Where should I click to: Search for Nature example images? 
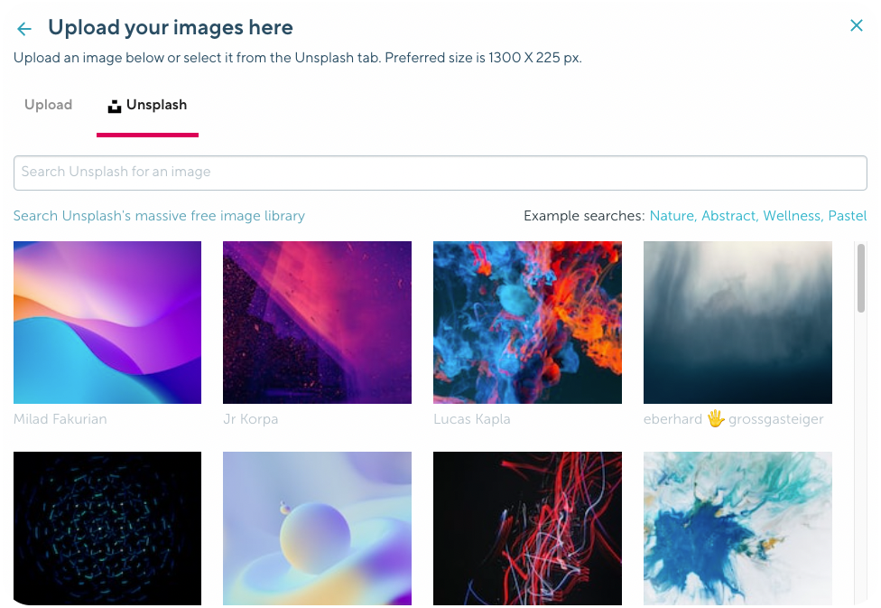tap(672, 216)
